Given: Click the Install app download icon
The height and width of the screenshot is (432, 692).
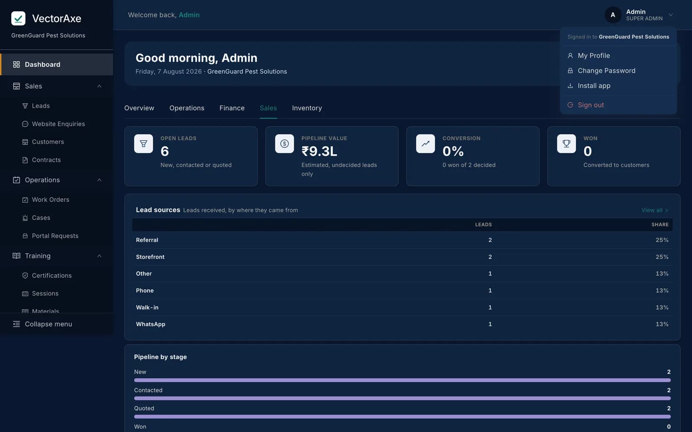Looking at the screenshot, I should (570, 86).
